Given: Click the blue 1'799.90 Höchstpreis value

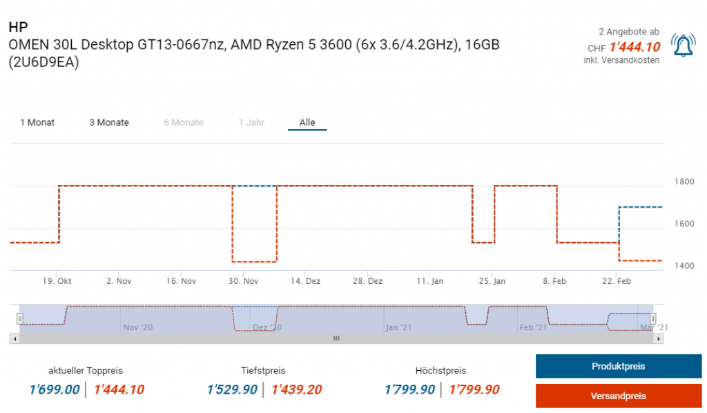Looking at the screenshot, I should [x=409, y=390].
